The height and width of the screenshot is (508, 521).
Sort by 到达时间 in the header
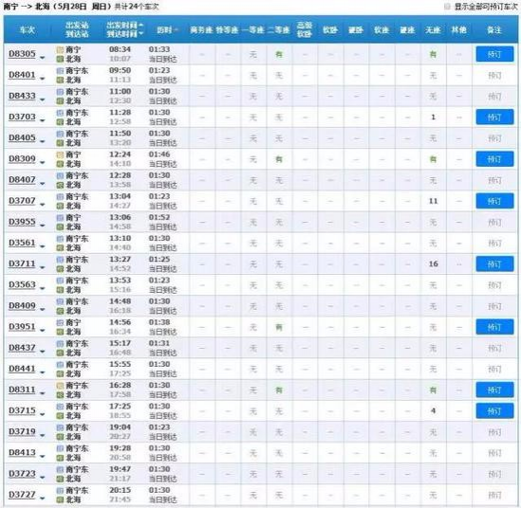(x=124, y=34)
